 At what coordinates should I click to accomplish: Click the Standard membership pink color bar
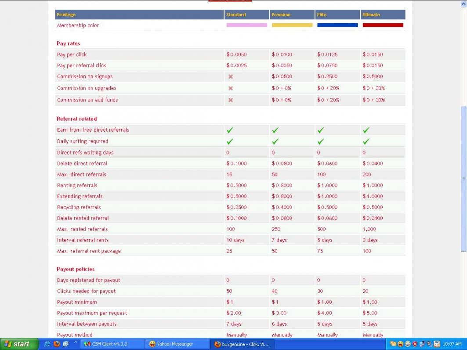pos(246,25)
